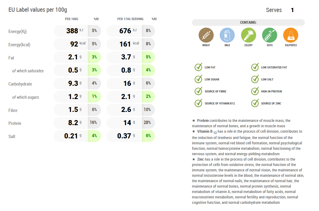319x211 pixels.
Task: Click the Source of Zinc checkmark icon
Action: pyautogui.click(x=255, y=103)
